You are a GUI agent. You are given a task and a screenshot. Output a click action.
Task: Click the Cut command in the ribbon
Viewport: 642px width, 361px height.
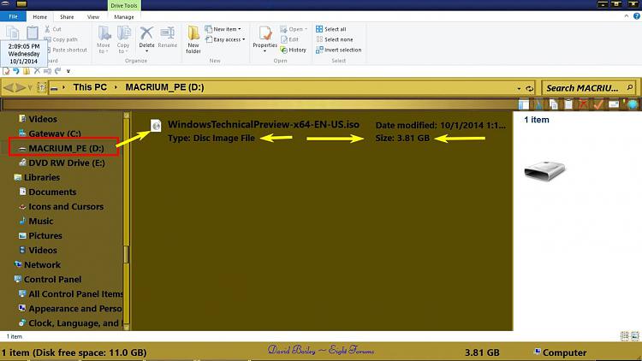click(x=53, y=29)
